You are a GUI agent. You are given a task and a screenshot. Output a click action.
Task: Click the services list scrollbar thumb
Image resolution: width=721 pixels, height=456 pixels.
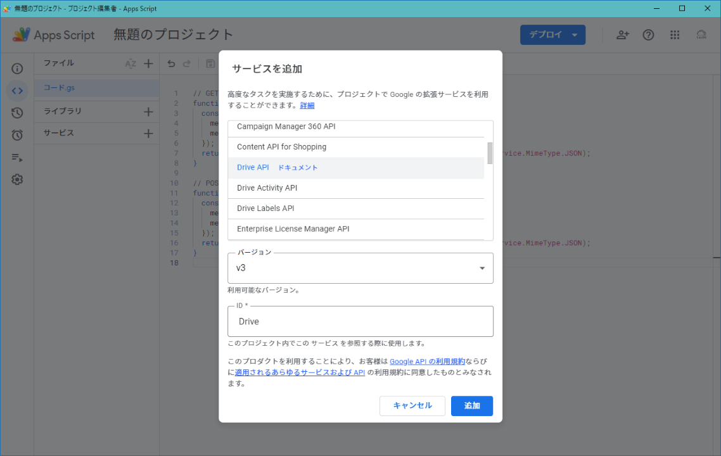tap(490, 153)
